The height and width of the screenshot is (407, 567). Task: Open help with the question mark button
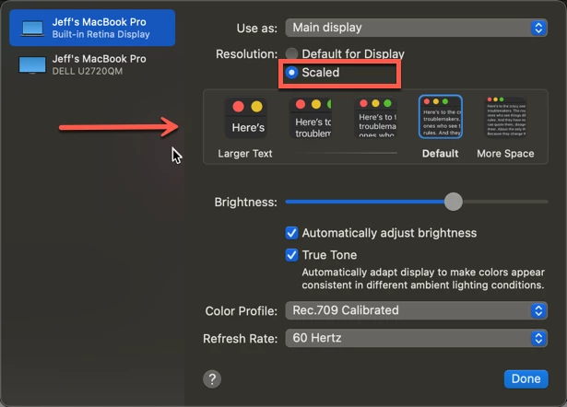pos(212,379)
